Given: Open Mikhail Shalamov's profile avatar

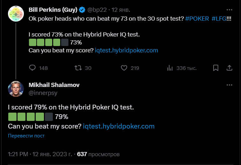Looking at the screenshot, I should 16,89.
